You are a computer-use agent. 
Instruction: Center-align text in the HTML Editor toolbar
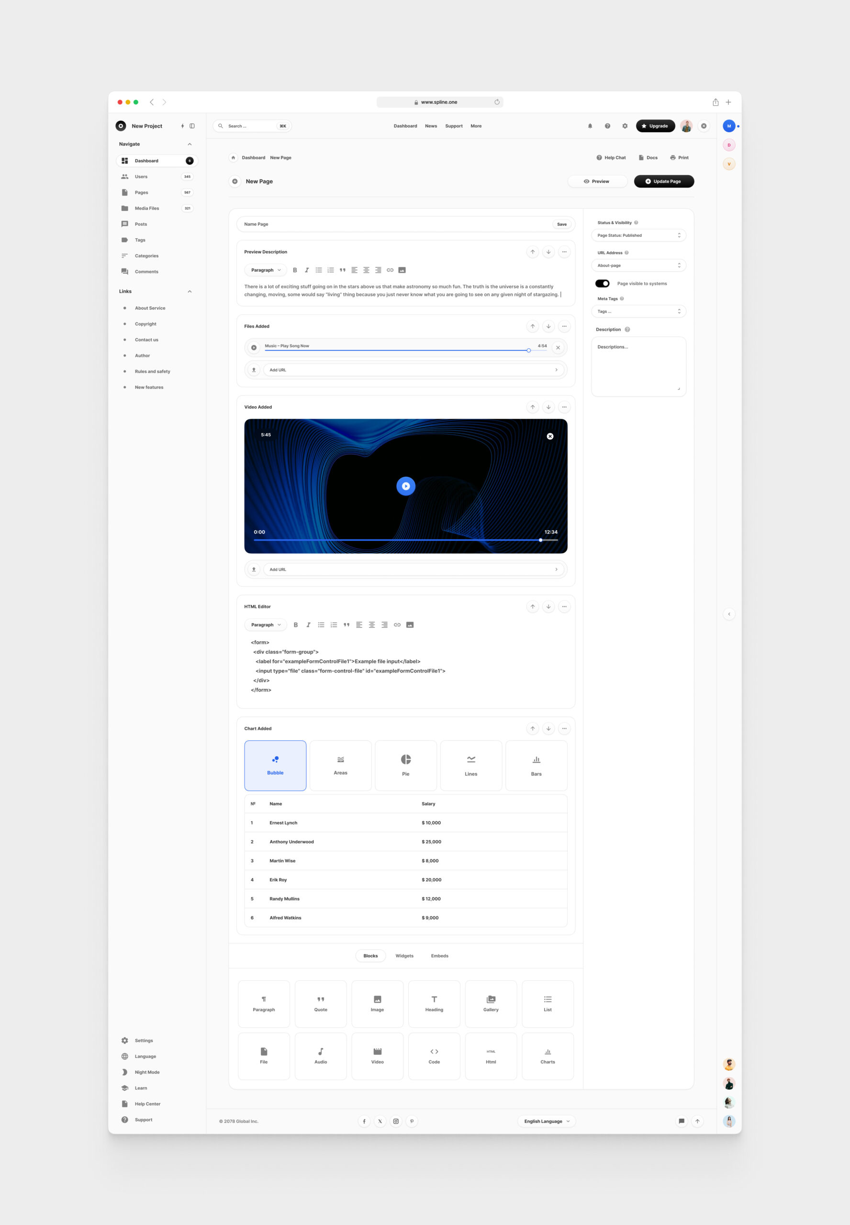click(372, 625)
